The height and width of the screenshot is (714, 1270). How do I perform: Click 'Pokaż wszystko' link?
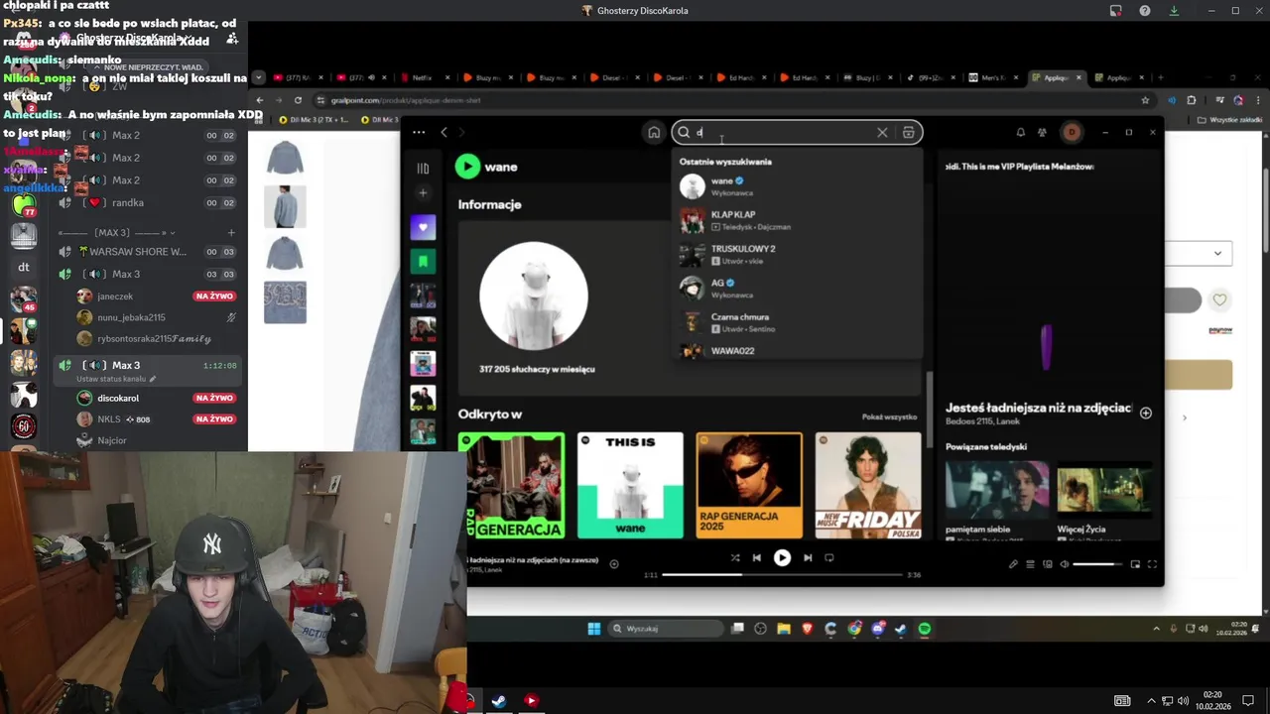coord(889,416)
